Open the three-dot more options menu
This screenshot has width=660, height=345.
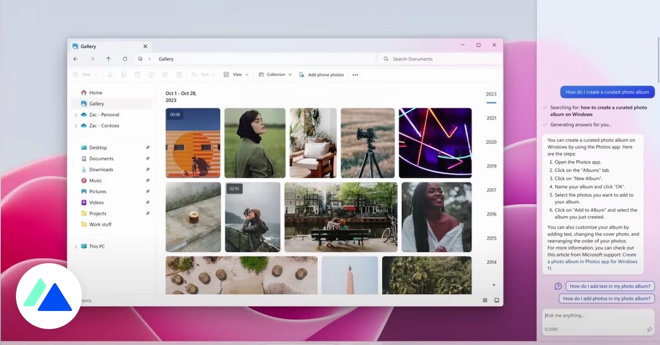click(x=355, y=75)
